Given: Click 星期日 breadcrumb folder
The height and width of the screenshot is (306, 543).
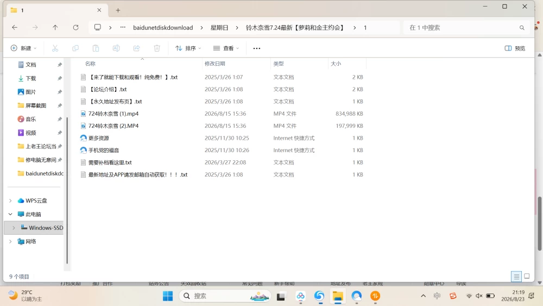Looking at the screenshot, I should 219,27.
